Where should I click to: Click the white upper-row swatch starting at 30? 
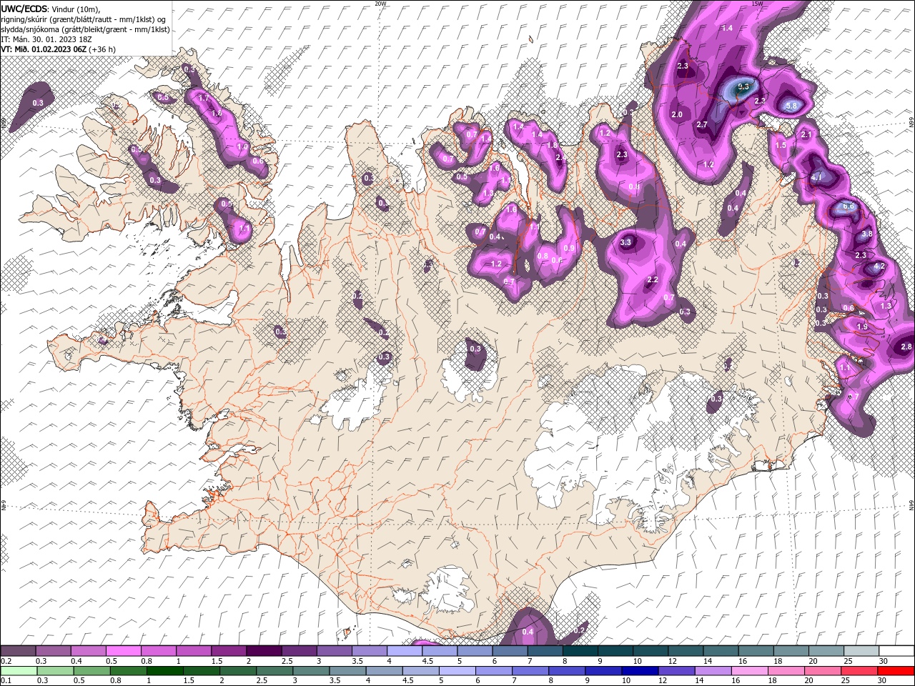(896, 651)
